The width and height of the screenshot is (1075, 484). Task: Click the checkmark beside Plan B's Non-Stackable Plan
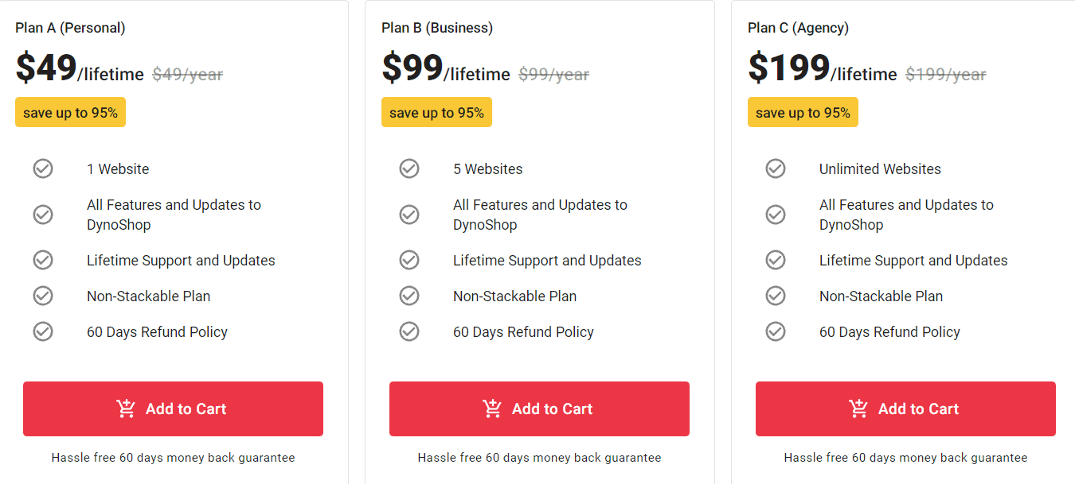[409, 296]
